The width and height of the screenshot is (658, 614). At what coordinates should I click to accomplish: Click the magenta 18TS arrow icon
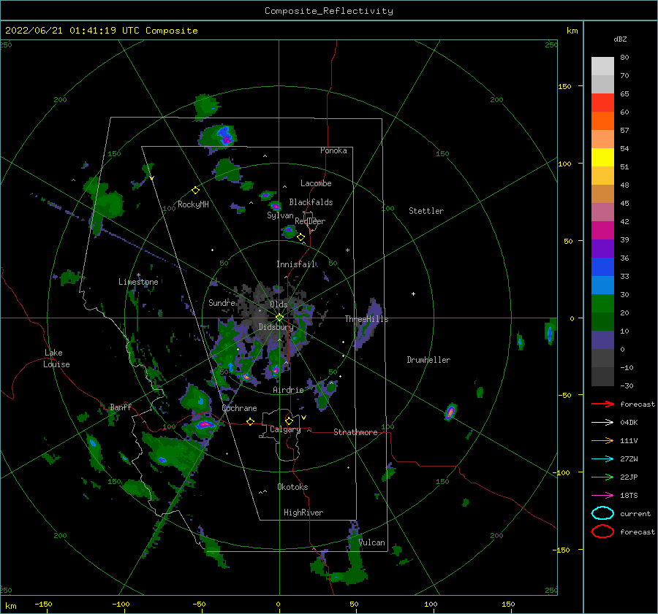click(602, 496)
